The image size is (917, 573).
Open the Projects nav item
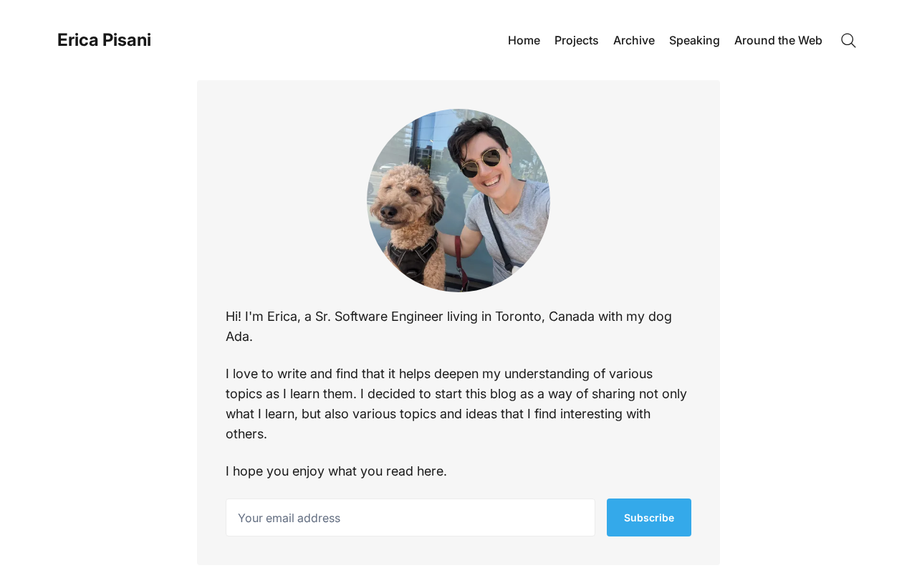(576, 41)
